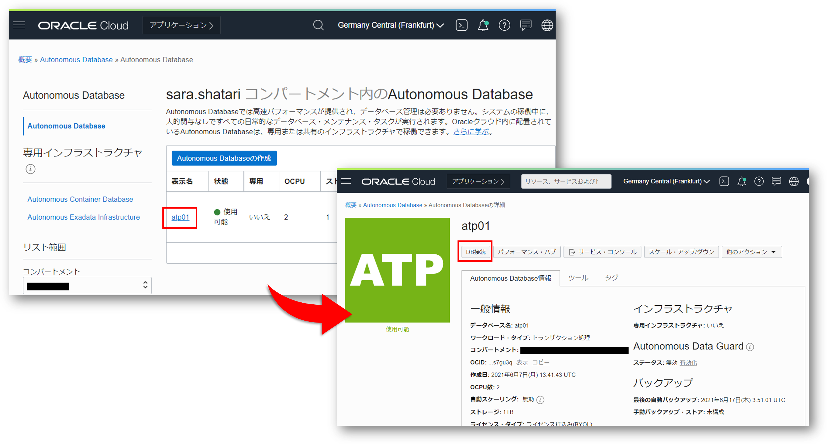Click the DB接続 button
827x444 pixels.
point(475,252)
